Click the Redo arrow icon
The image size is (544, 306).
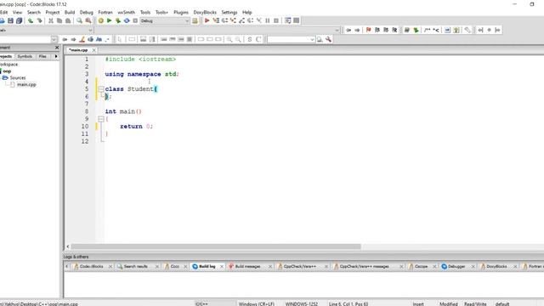(x=40, y=20)
